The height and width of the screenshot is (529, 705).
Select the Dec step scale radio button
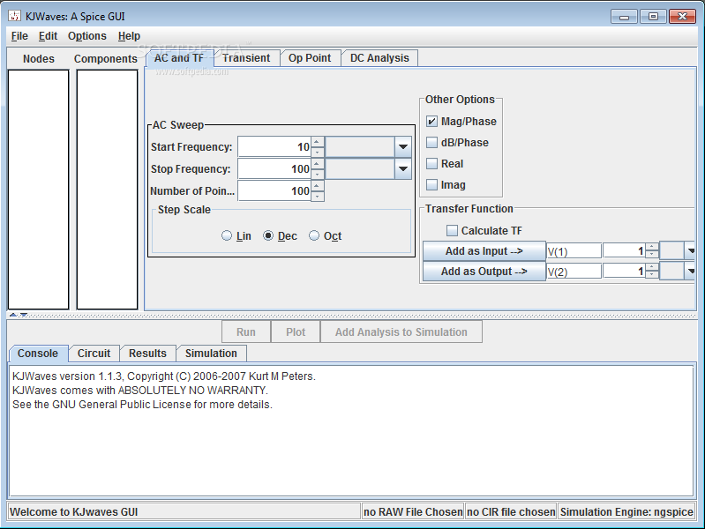coord(268,235)
